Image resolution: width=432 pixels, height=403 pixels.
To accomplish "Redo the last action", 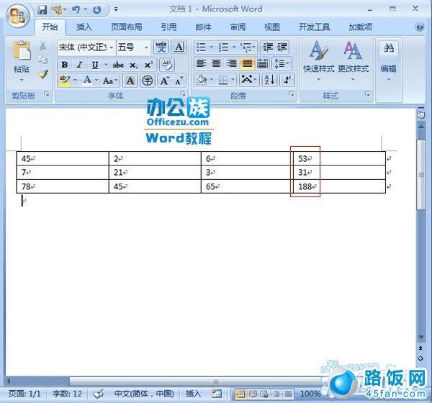I will (x=96, y=10).
